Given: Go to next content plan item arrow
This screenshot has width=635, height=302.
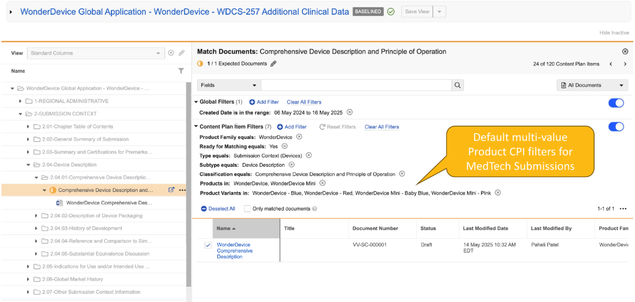Looking at the screenshot, I should pos(625,64).
